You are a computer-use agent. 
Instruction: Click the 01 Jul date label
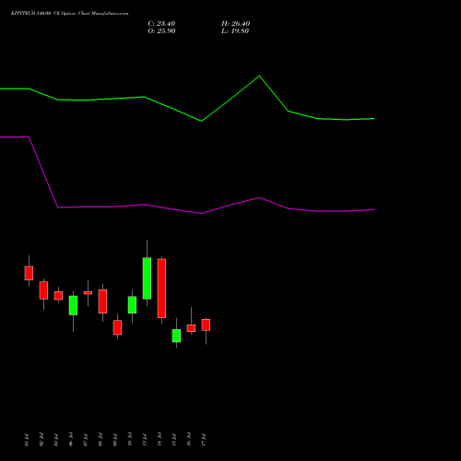[x=27, y=440]
